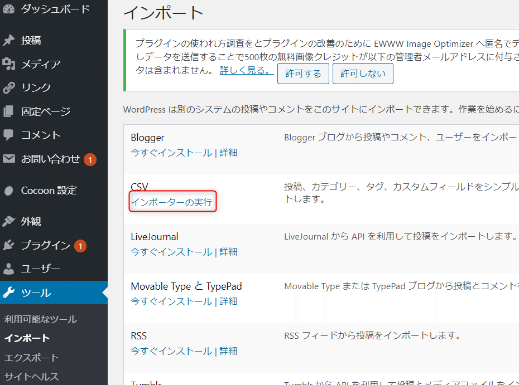Image resolution: width=519 pixels, height=385 pixels.
Task: Click the pages icon beside 固定ページ
Action: [8, 111]
